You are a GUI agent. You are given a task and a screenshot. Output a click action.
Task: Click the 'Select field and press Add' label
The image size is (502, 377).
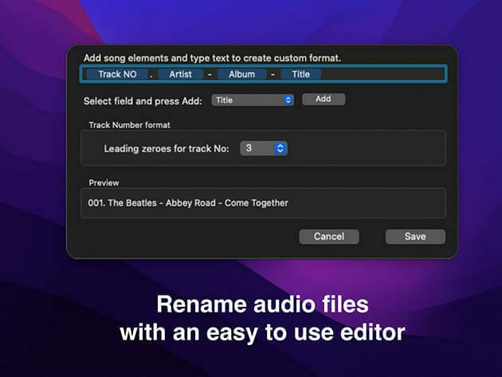click(144, 101)
